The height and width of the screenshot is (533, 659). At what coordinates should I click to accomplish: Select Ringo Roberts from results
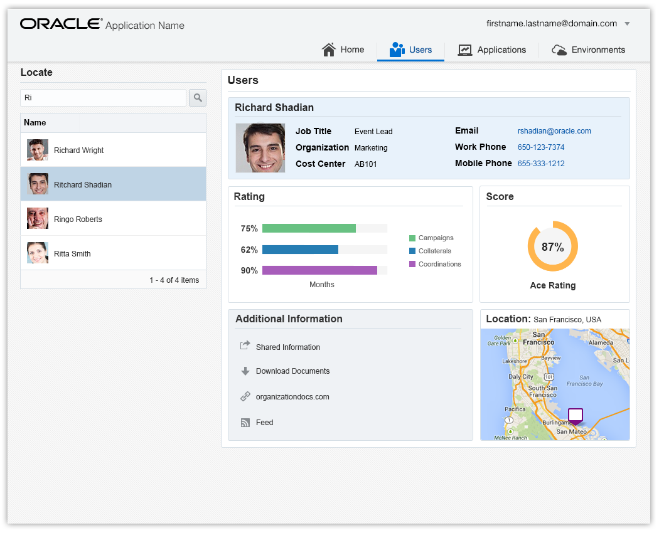(x=78, y=219)
